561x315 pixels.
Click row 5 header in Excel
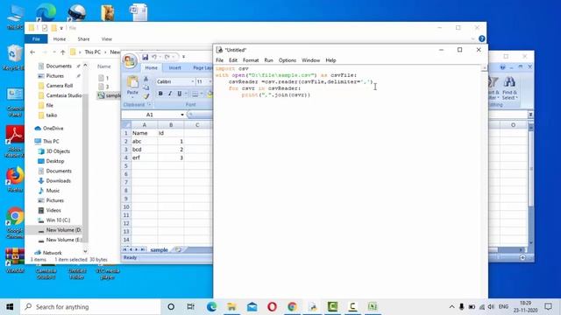click(x=126, y=166)
